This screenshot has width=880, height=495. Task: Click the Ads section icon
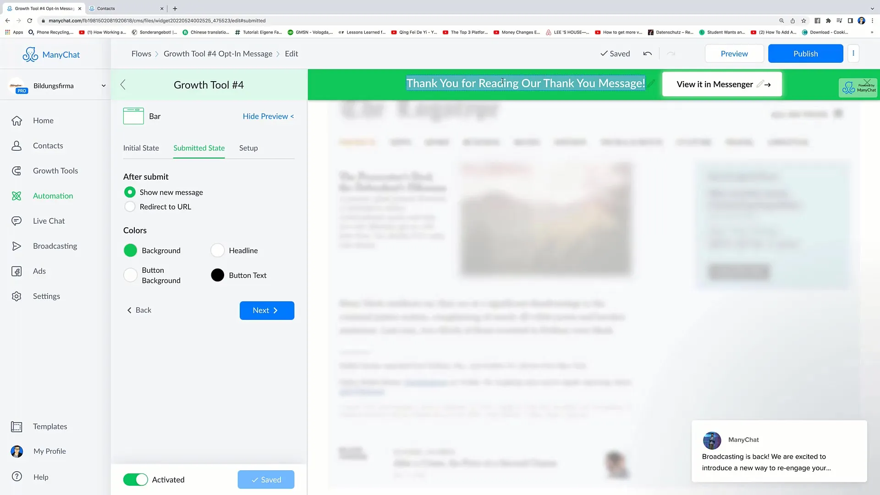click(x=16, y=270)
